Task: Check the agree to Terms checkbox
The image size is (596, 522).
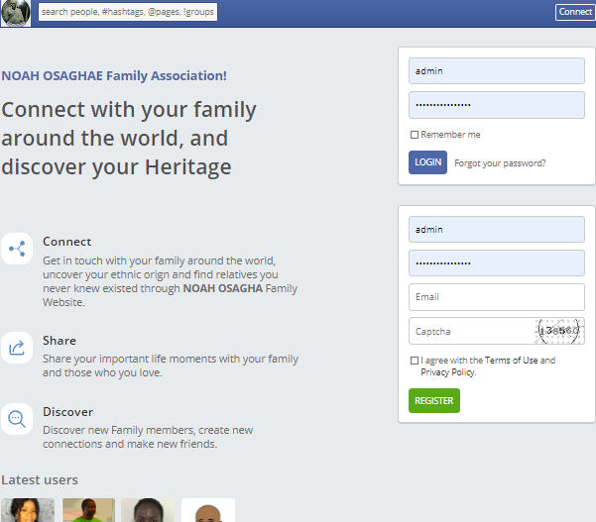Action: tap(414, 361)
